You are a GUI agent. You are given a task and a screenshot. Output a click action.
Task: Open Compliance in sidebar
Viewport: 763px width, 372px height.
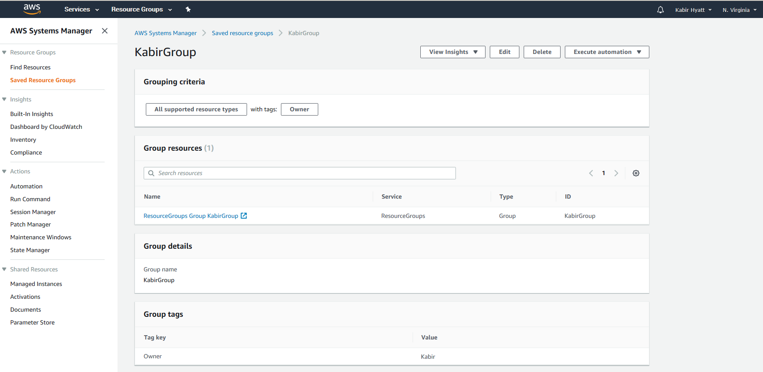pos(26,152)
